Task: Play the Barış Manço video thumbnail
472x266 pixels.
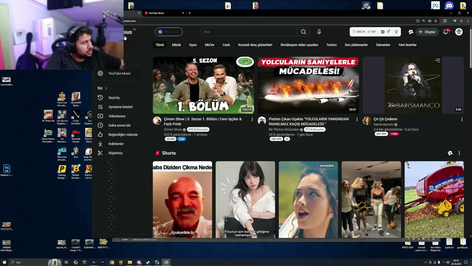Action: pyautogui.click(x=413, y=85)
